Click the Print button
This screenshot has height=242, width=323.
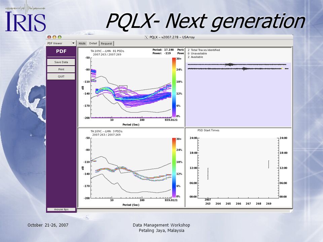tap(61, 69)
